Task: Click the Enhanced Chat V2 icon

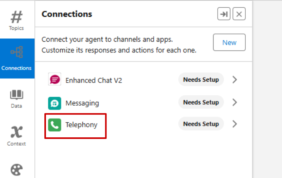Action: pos(55,79)
